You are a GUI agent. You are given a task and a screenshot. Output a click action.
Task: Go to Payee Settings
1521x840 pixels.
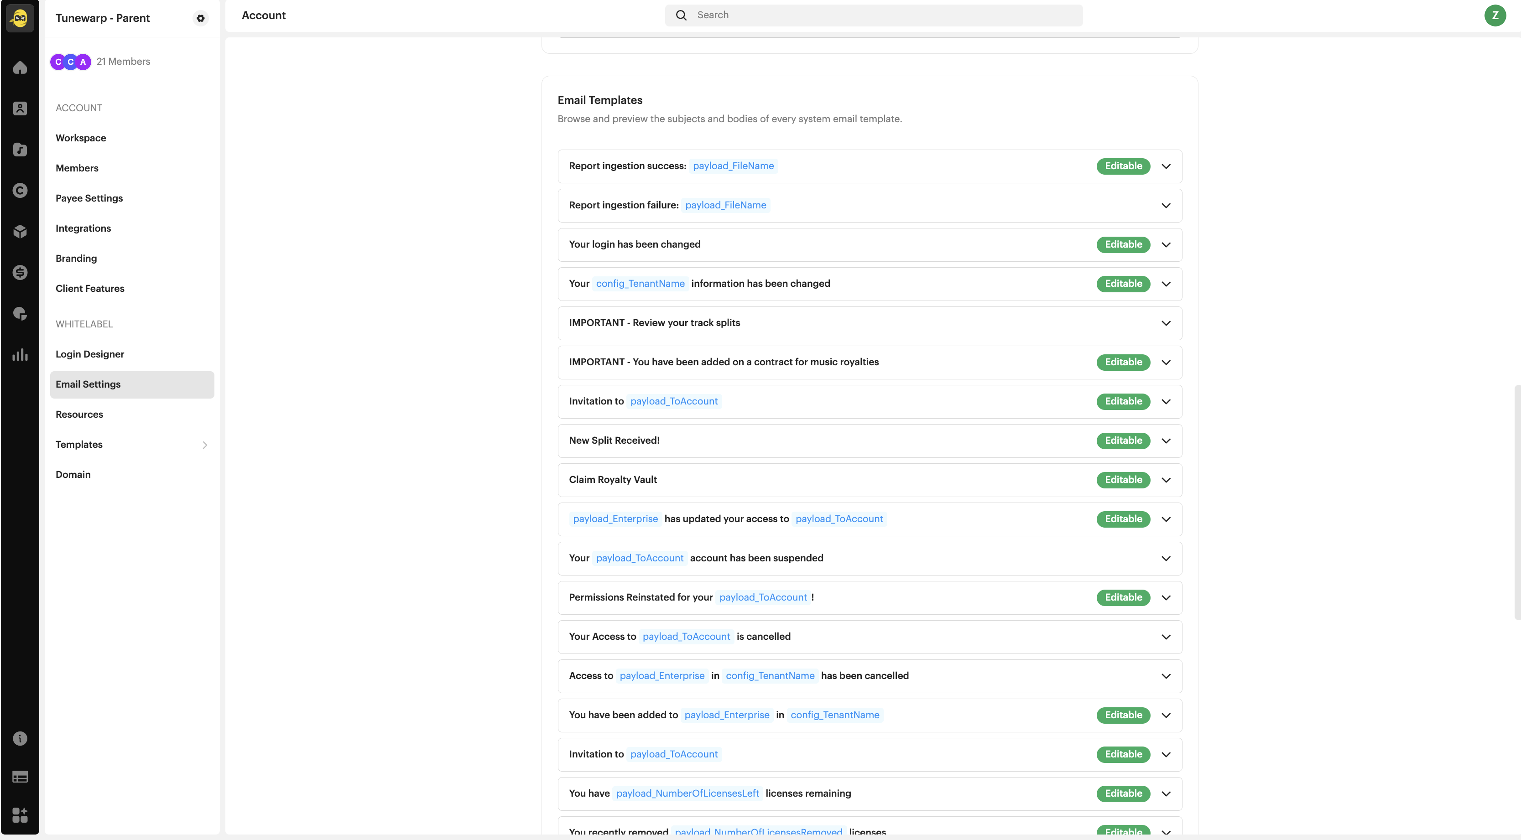pyautogui.click(x=89, y=198)
